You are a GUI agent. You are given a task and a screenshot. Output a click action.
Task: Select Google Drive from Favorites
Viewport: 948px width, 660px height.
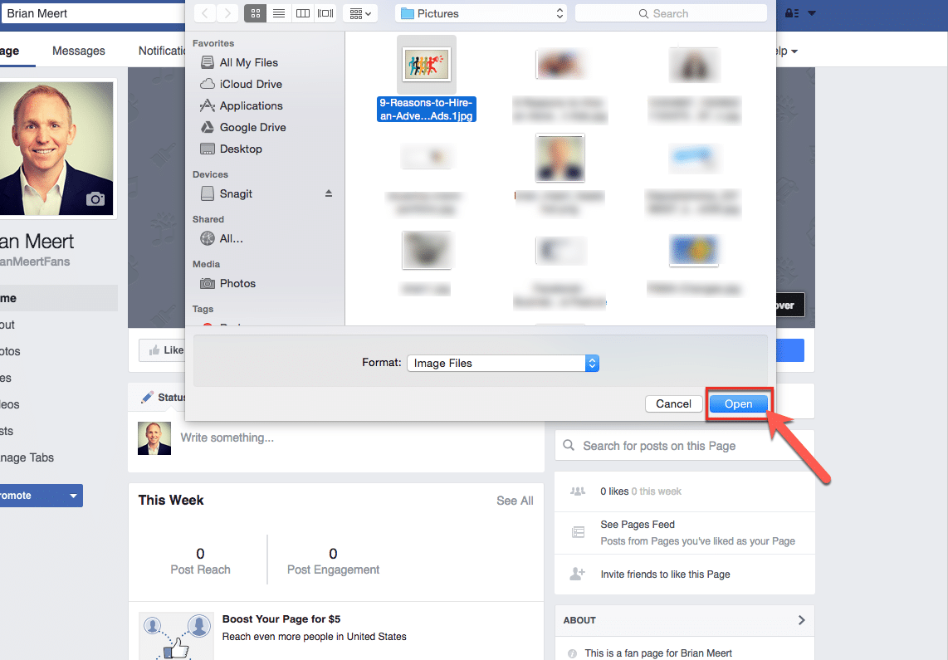click(x=249, y=127)
